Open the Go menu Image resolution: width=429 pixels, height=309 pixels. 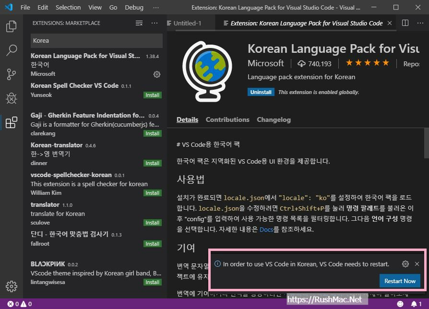point(113,7)
